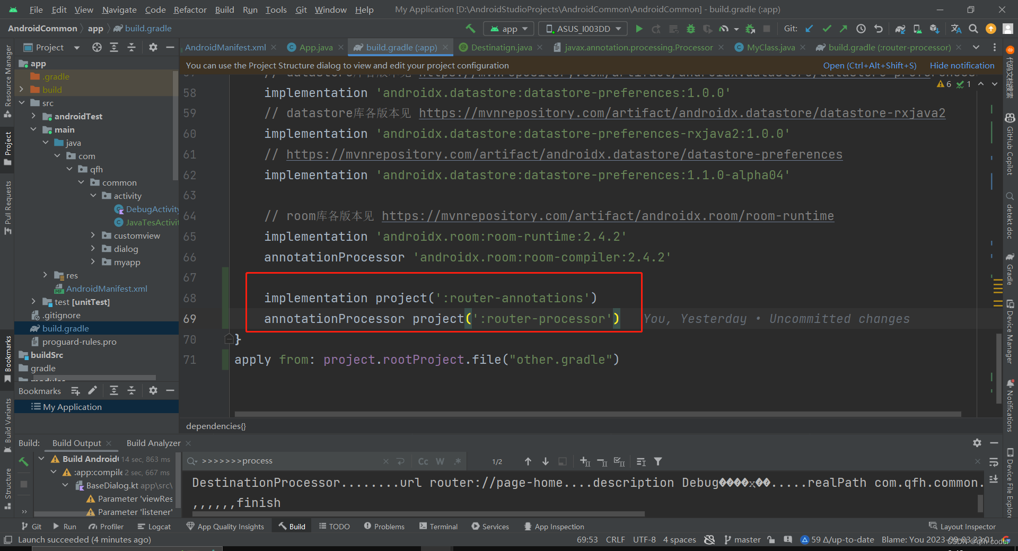This screenshot has height=551, width=1018.
Task: Show hidden editor tabs chevron
Action: (976, 47)
